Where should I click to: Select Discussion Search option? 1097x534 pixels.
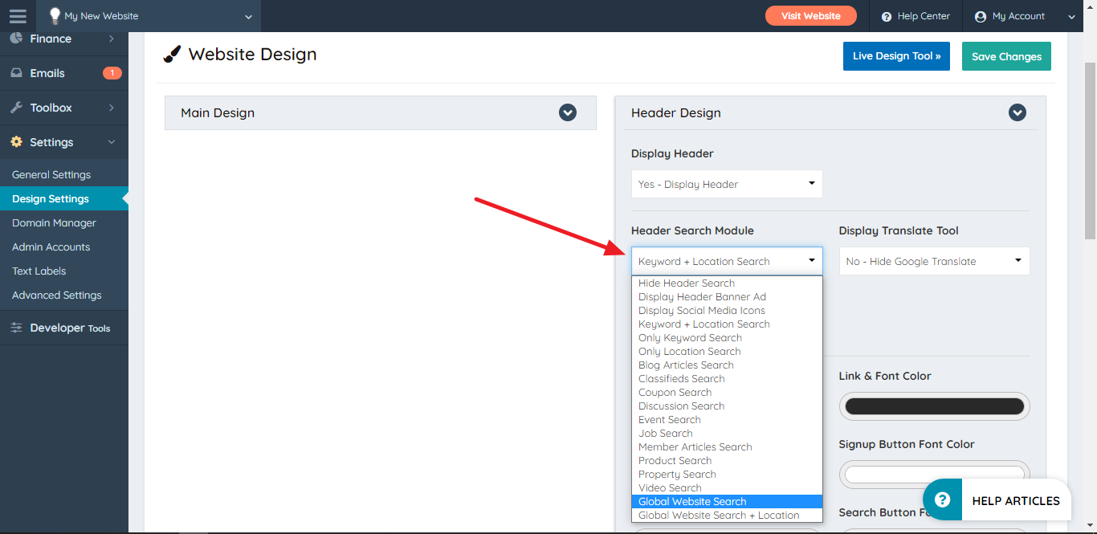(x=727, y=406)
